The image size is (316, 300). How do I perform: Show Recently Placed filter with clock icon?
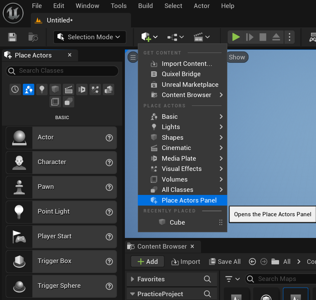click(x=15, y=89)
